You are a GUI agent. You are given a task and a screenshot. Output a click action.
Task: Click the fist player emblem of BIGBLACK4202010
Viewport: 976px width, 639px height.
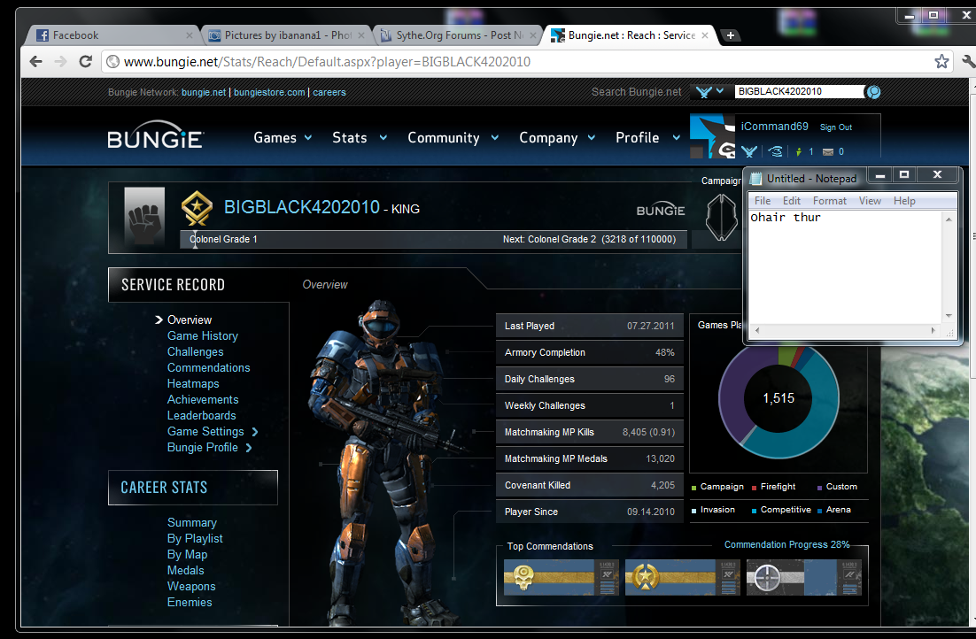[144, 216]
